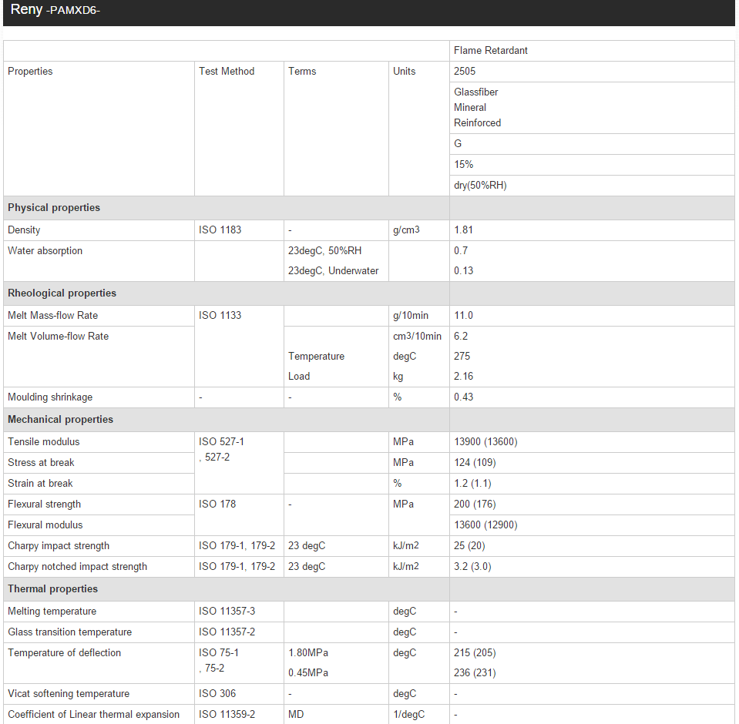Click the ISO 306 test method

click(217, 693)
